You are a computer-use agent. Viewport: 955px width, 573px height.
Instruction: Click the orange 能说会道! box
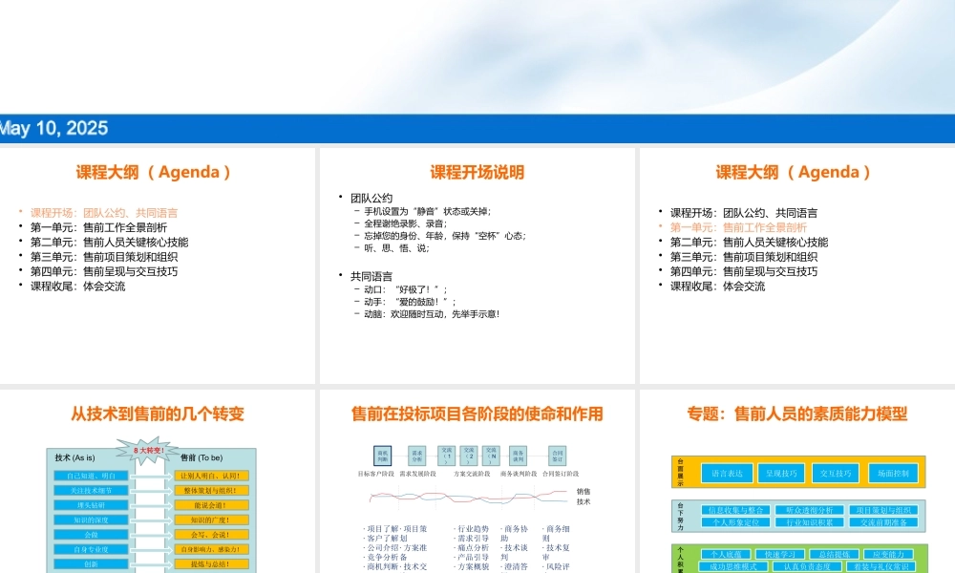tap(211, 505)
